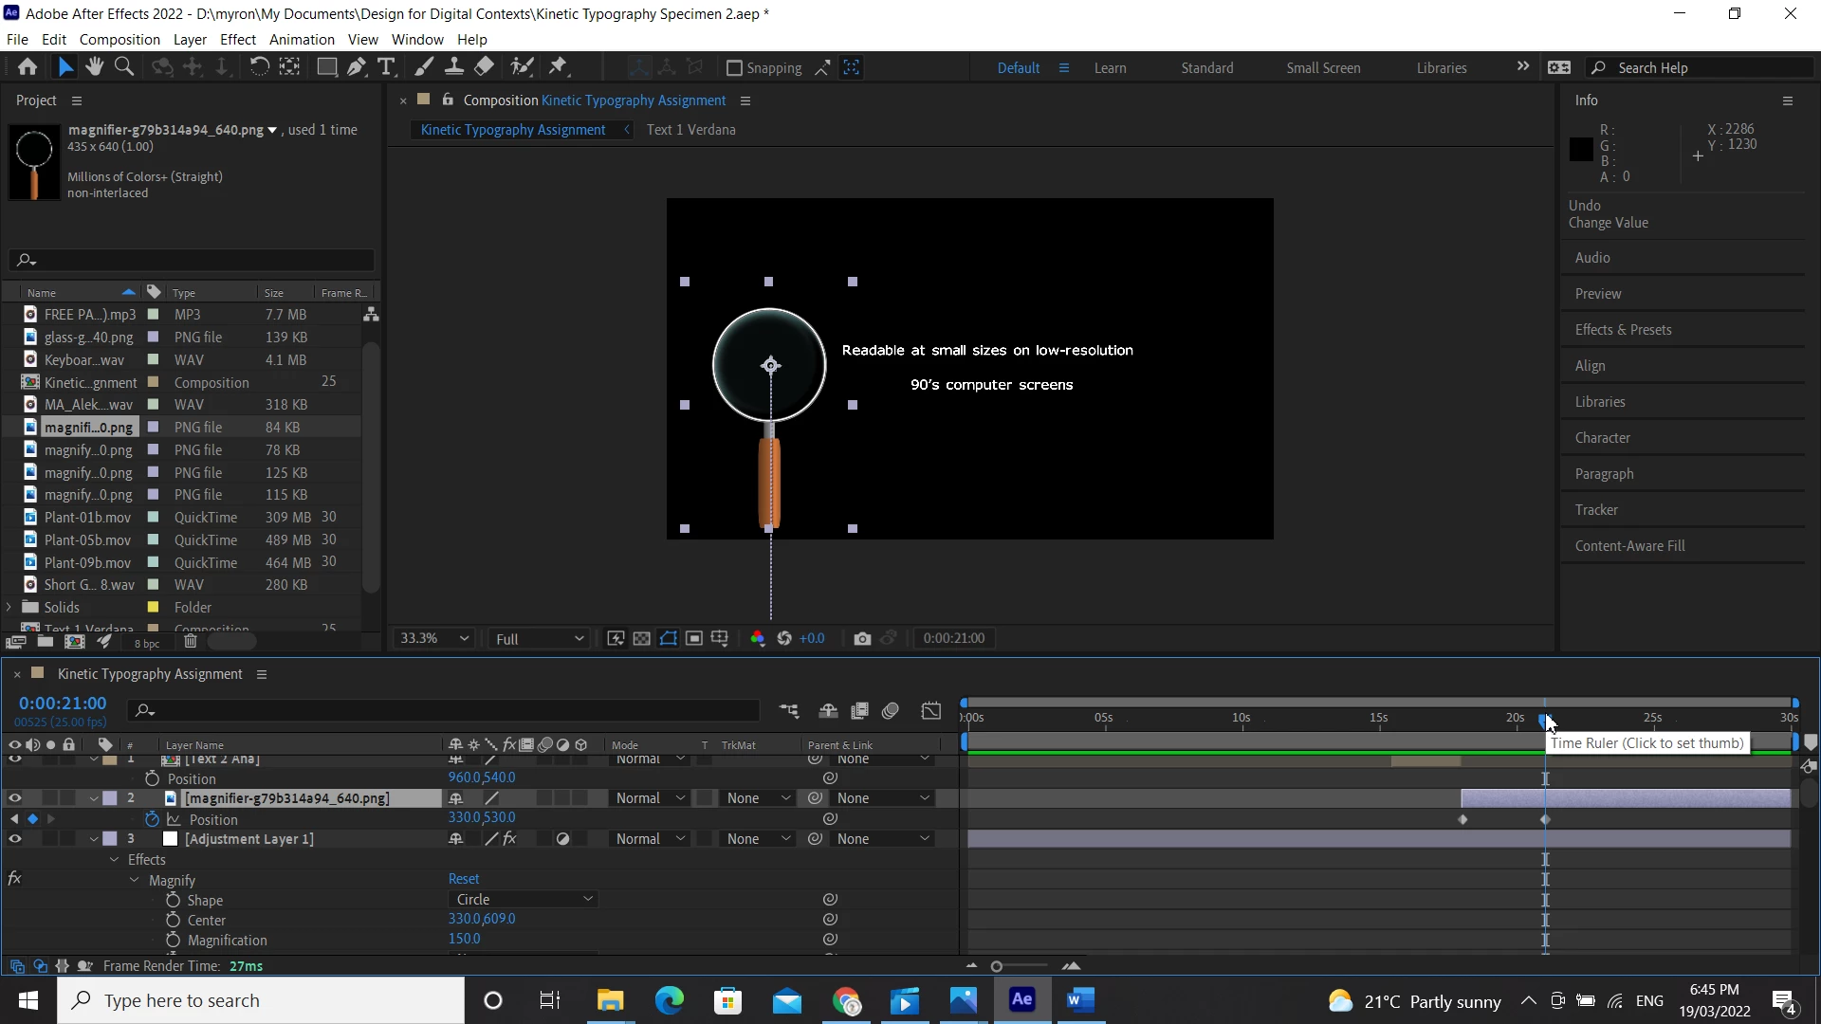Screen dimensions: 1821x1024
Task: Reset the Magnify effect
Action: (464, 879)
